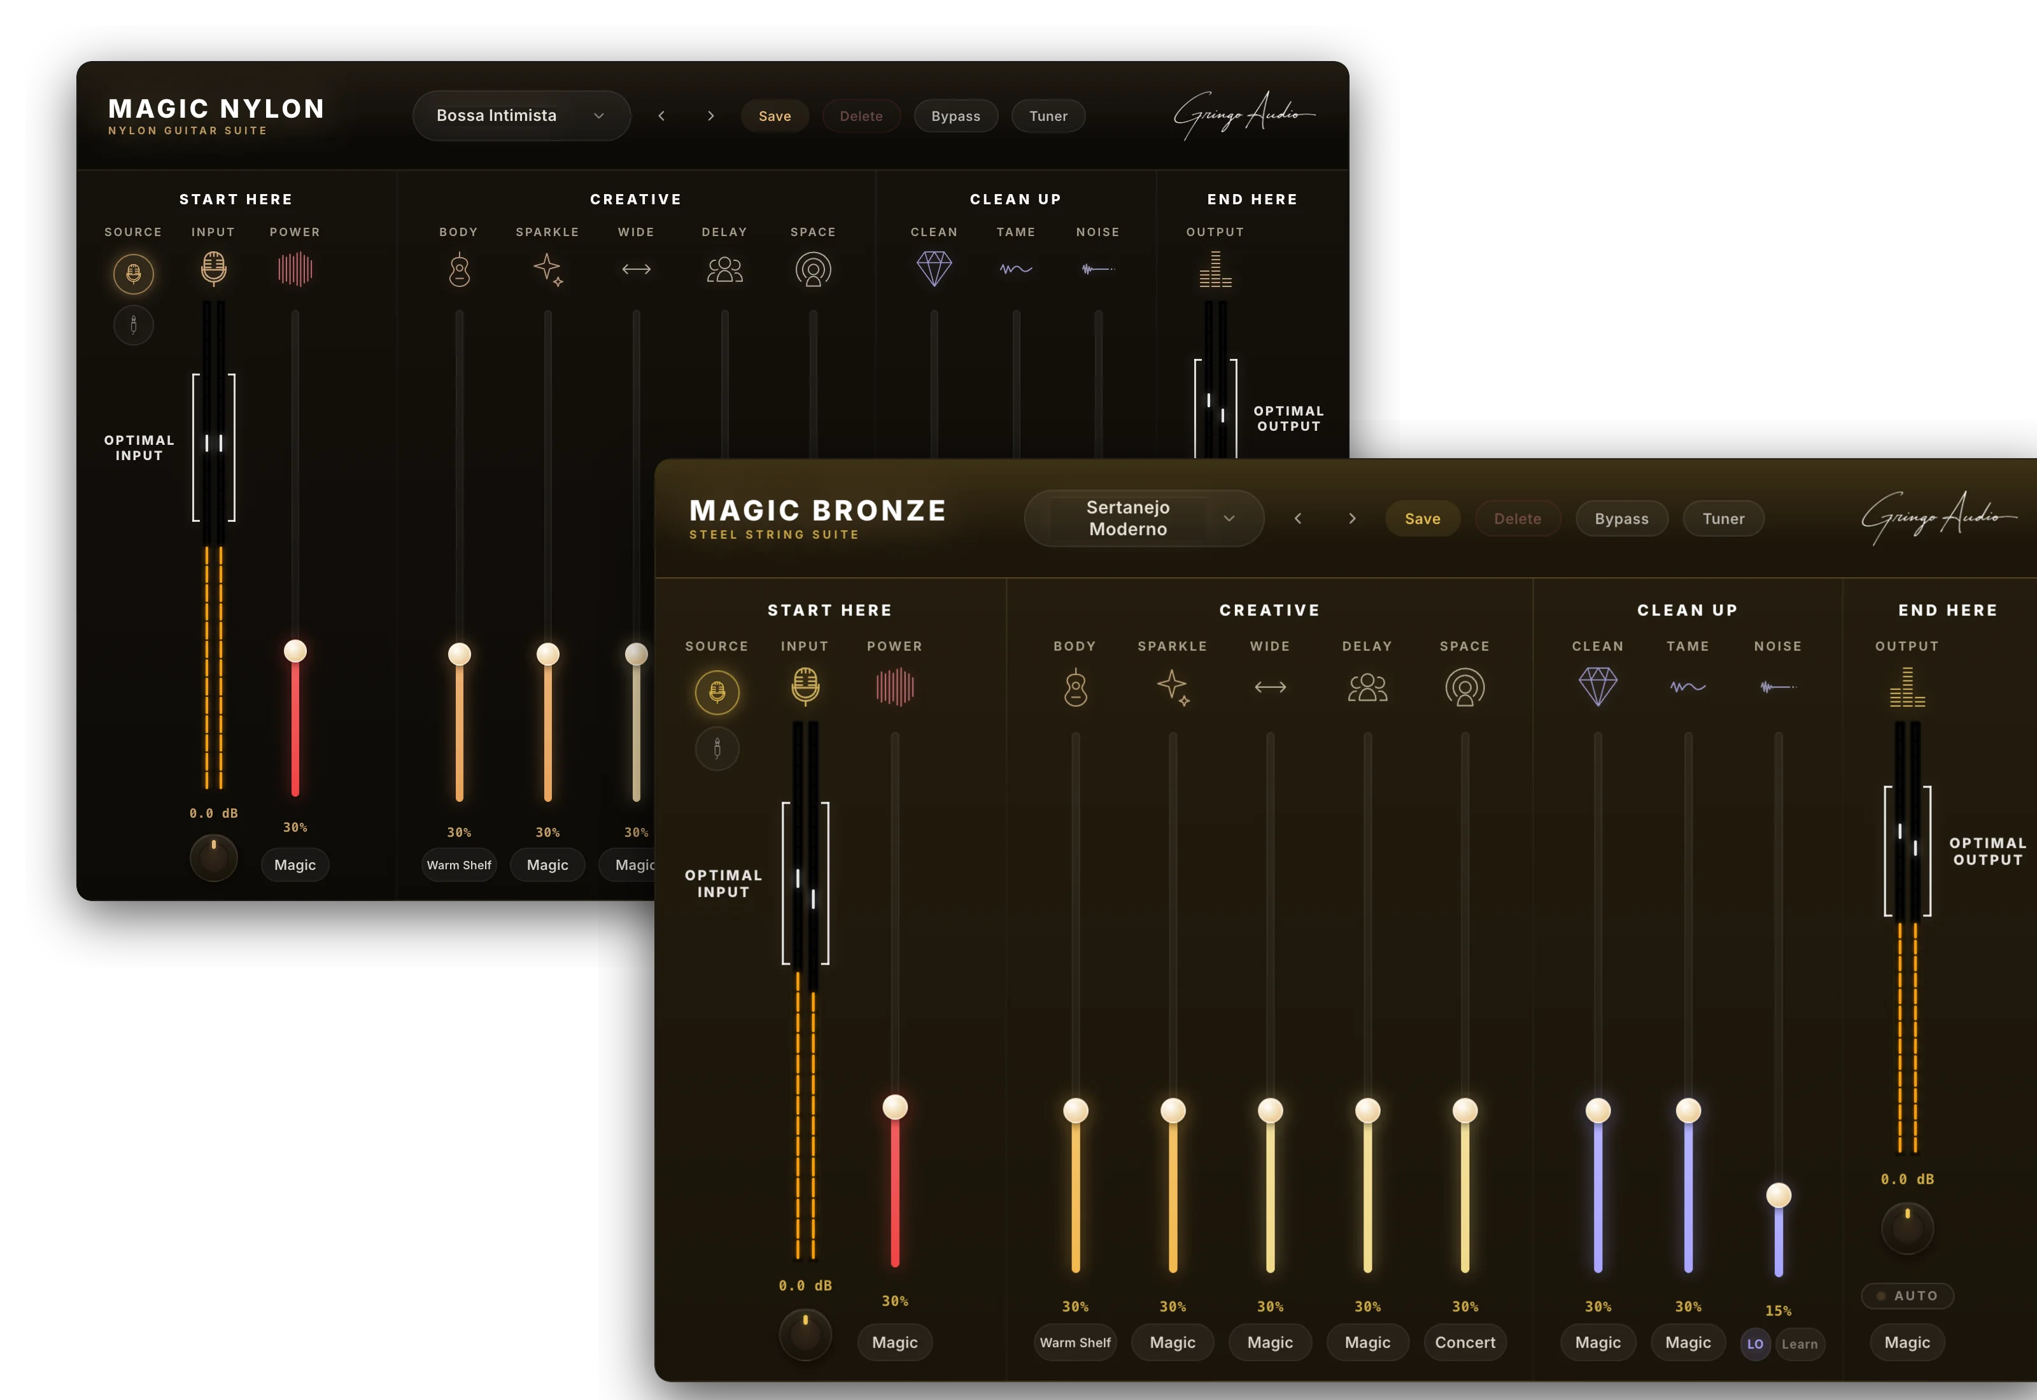Open Power Magic mode in Magic Nylon

[295, 865]
